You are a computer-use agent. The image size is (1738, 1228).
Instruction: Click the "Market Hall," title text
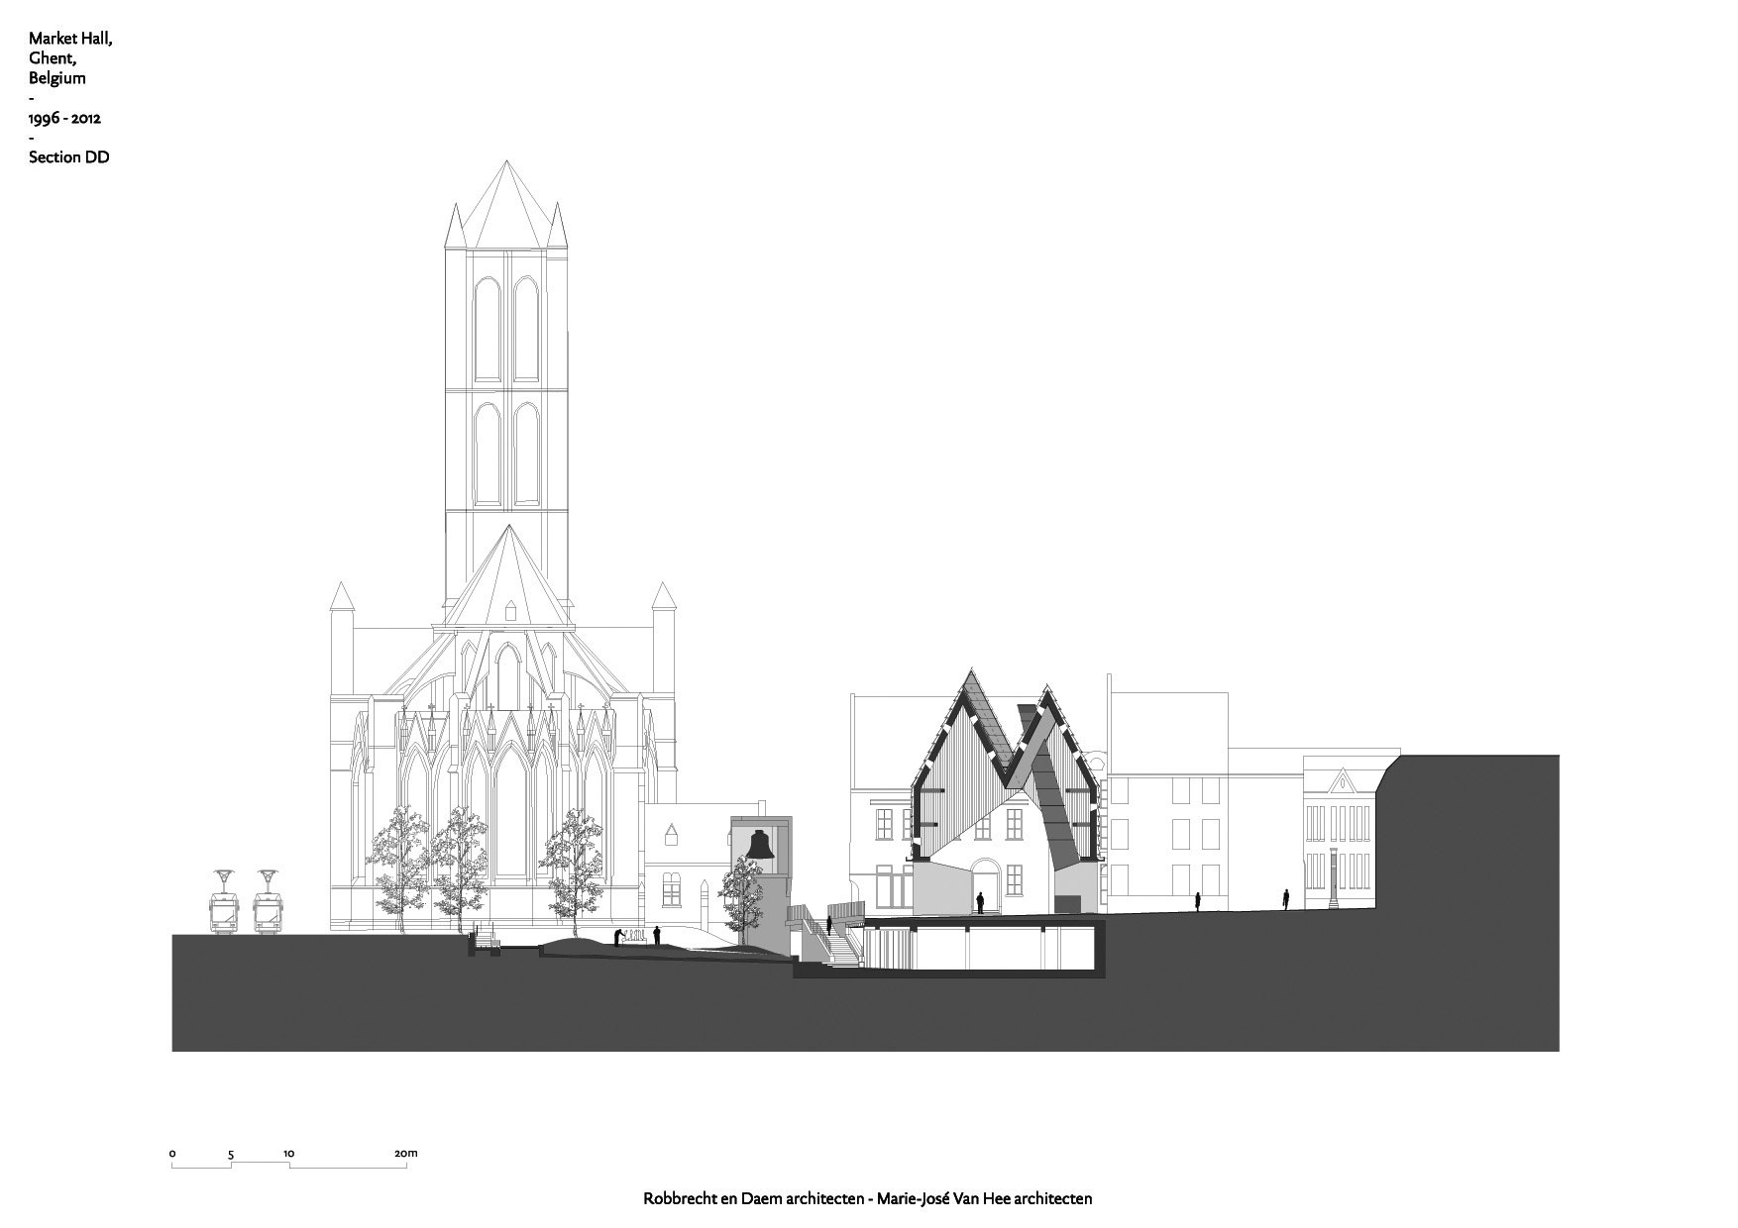(69, 39)
